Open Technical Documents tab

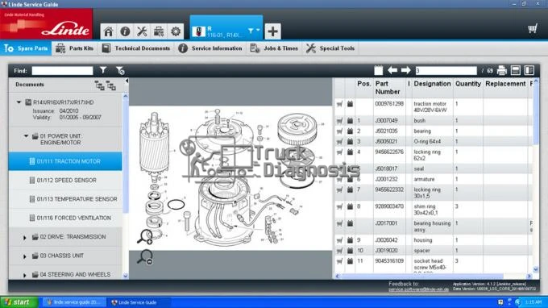pyautogui.click(x=136, y=48)
